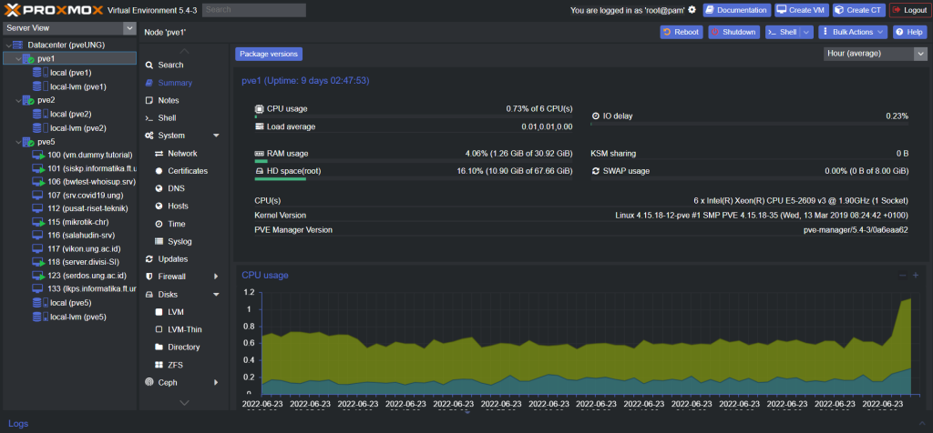Image resolution: width=933 pixels, height=433 pixels.
Task: Click the SWAP usage refresh icon
Action: (596, 171)
